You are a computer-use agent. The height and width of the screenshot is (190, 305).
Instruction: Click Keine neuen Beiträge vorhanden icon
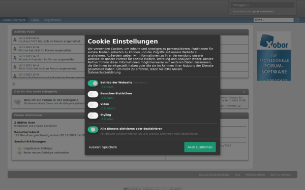tap(19, 153)
